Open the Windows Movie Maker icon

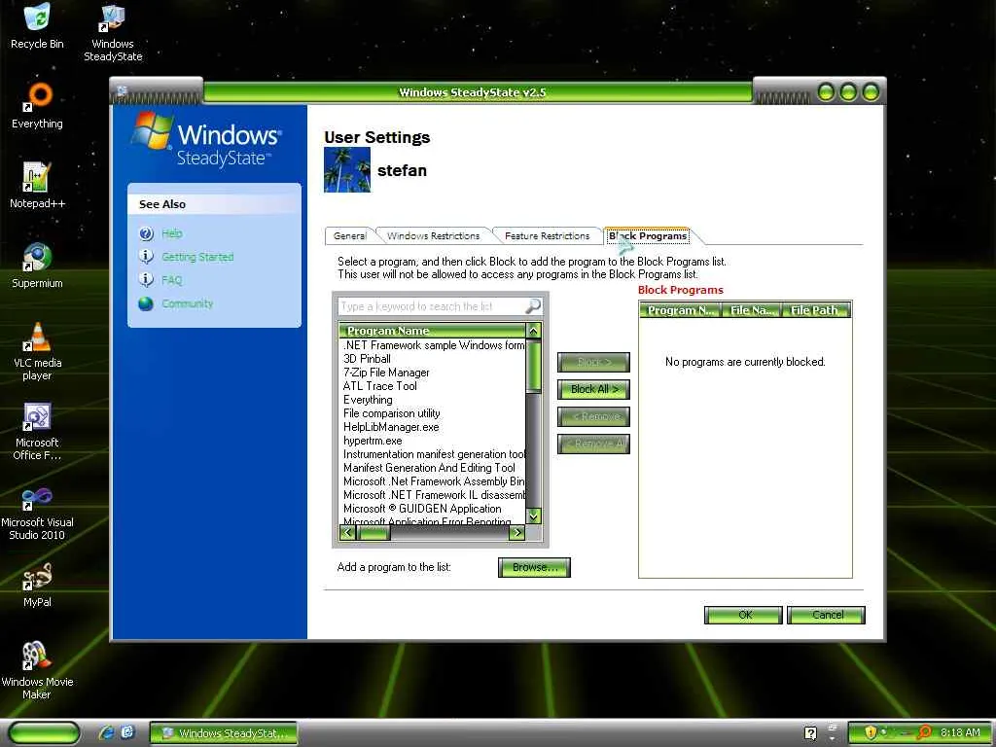(x=38, y=670)
